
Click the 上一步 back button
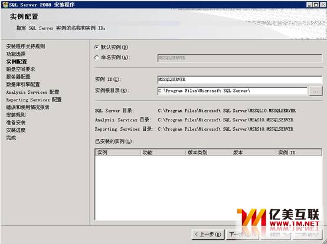(x=208, y=235)
